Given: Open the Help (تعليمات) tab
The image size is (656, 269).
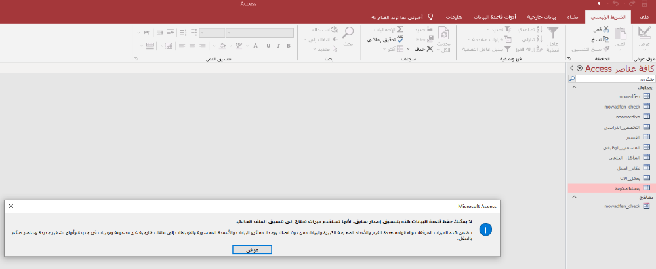Looking at the screenshot, I should pos(454,17).
